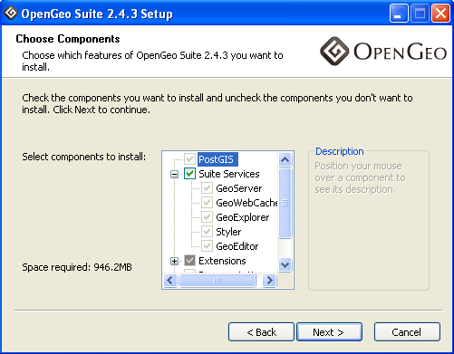
Task: Click the component list scroll up arrow
Action: tap(285, 159)
